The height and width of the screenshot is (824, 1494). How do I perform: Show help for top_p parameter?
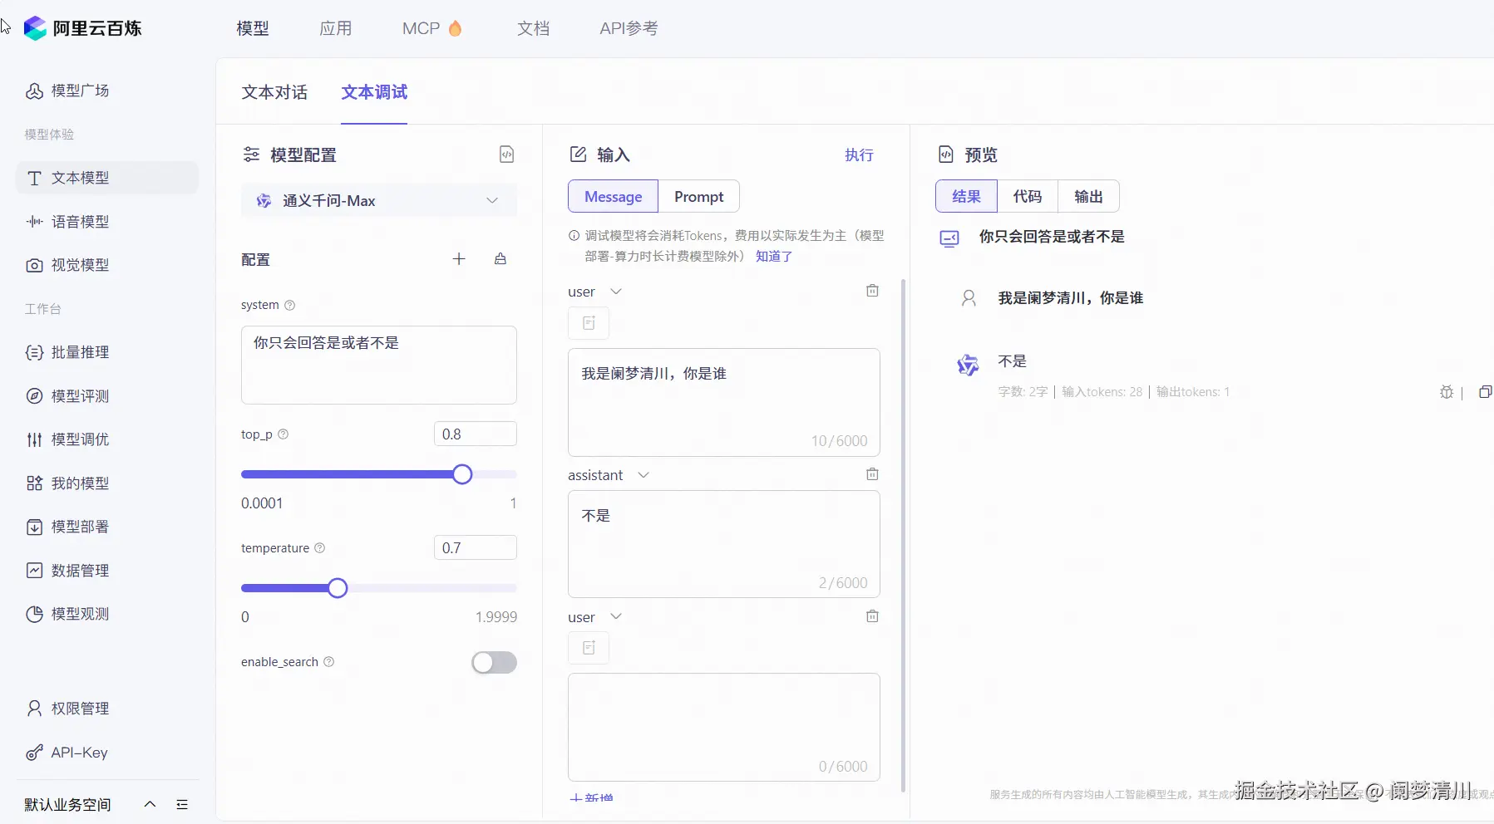click(x=283, y=434)
